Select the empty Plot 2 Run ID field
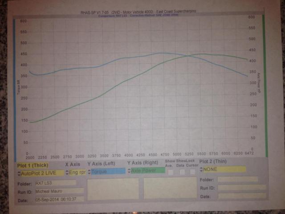The width and height of the screenshot is (285, 214). point(242,187)
